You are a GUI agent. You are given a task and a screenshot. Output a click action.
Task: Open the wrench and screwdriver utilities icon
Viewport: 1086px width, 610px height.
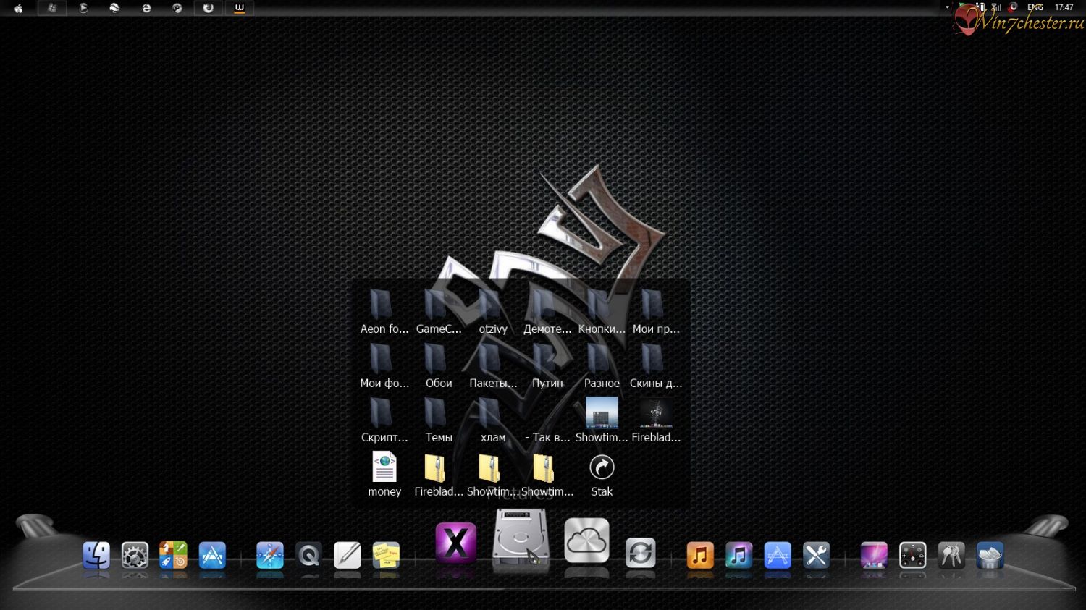click(x=816, y=556)
